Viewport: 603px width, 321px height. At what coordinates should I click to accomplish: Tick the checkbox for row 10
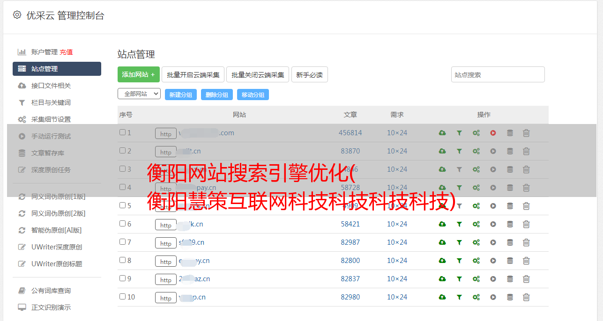pos(122,297)
